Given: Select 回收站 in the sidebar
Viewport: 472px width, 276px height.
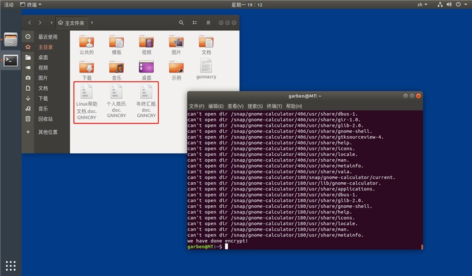Looking at the screenshot, I should tap(45, 119).
